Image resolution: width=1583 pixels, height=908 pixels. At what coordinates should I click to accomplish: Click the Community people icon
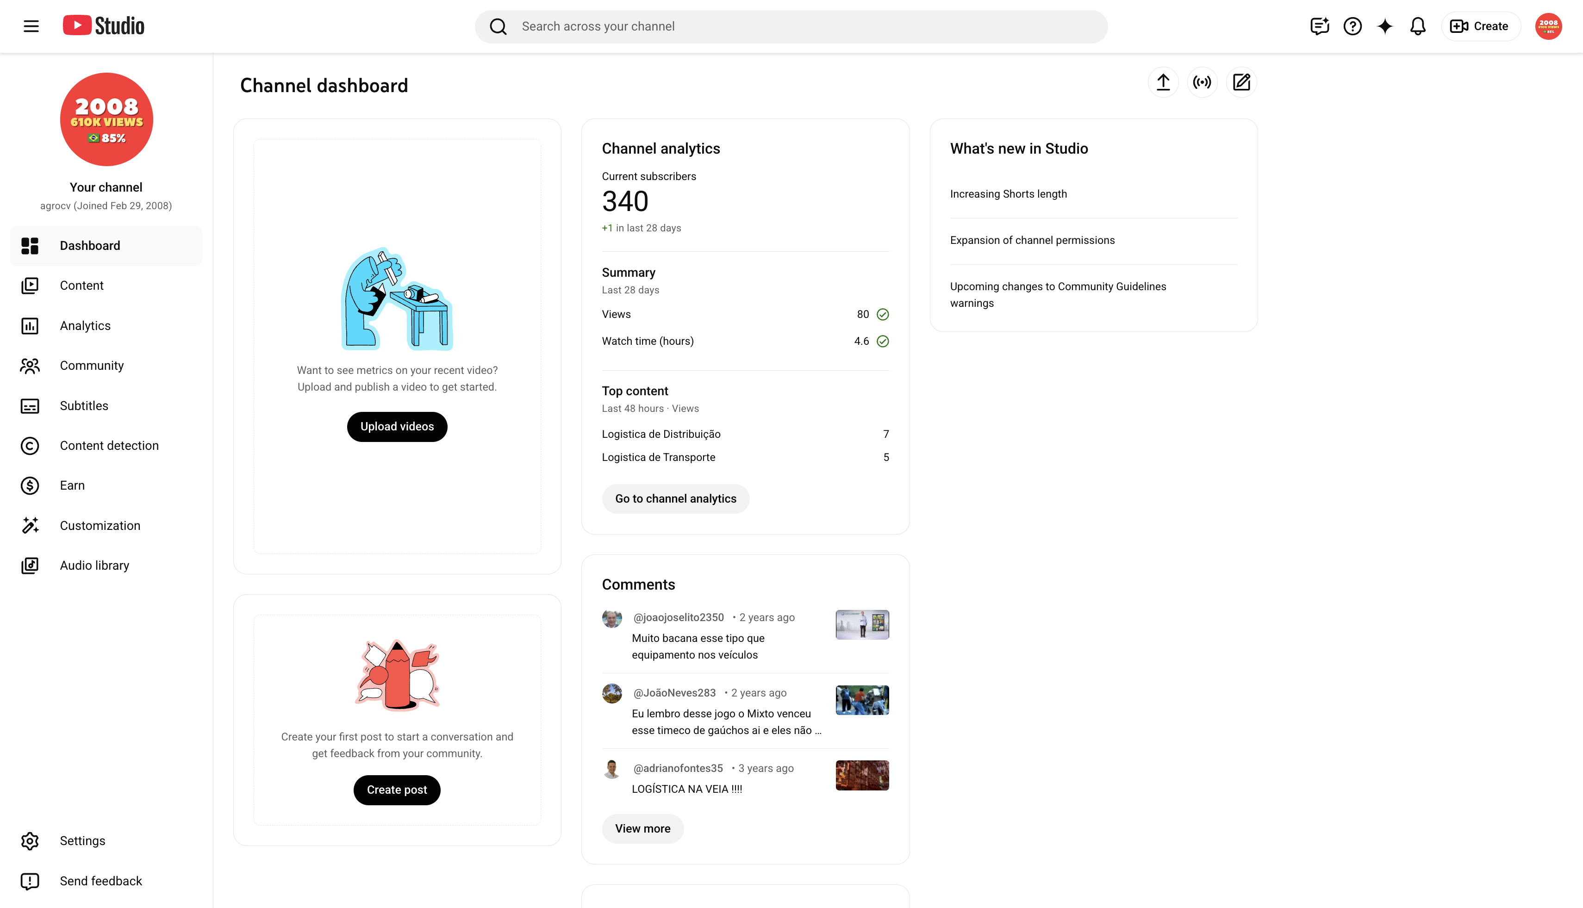click(x=30, y=366)
